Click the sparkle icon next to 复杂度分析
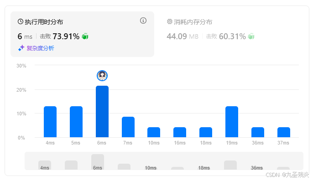The height and width of the screenshot is (181, 313). point(21,48)
